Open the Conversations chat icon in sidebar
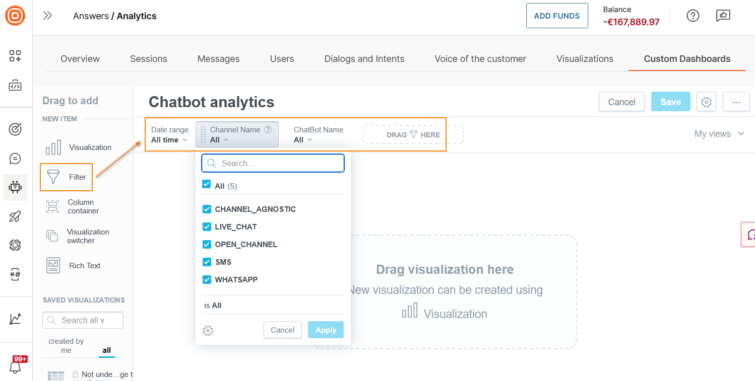Viewport: 755px width, 381px height. tap(15, 158)
